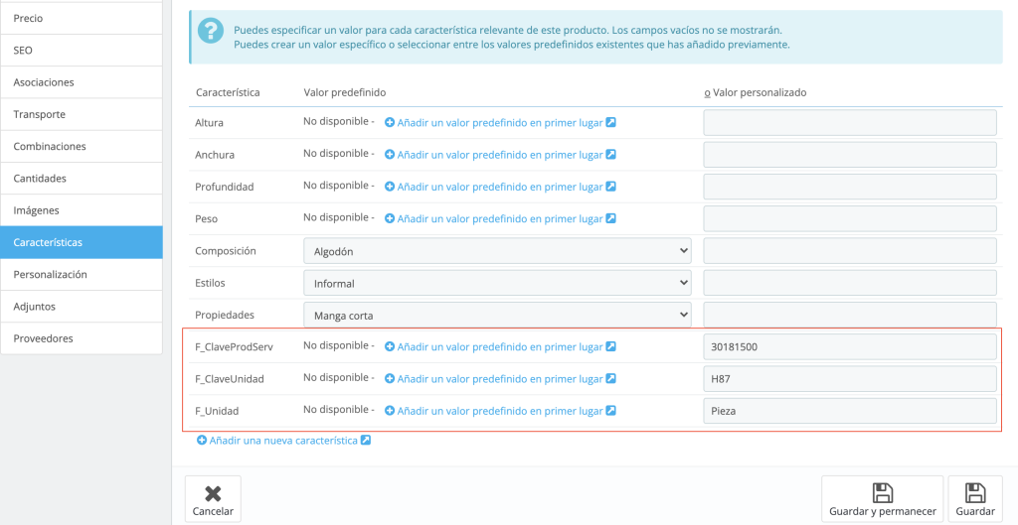Add predefined value link for F_ClaveProdServ

500,346
